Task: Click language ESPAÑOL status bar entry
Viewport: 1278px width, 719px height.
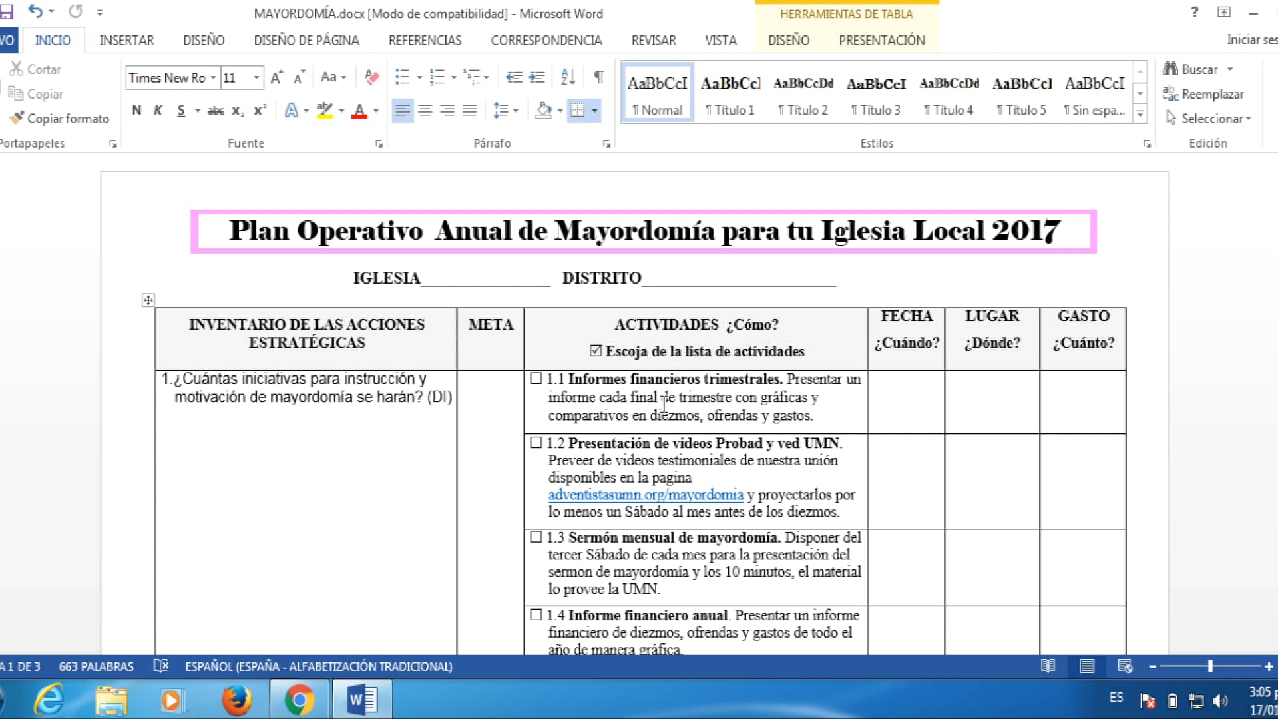Action: click(318, 666)
